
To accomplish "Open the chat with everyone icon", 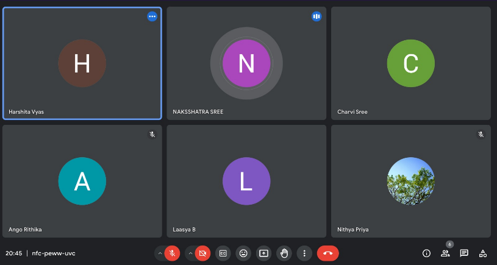I will click(x=464, y=253).
